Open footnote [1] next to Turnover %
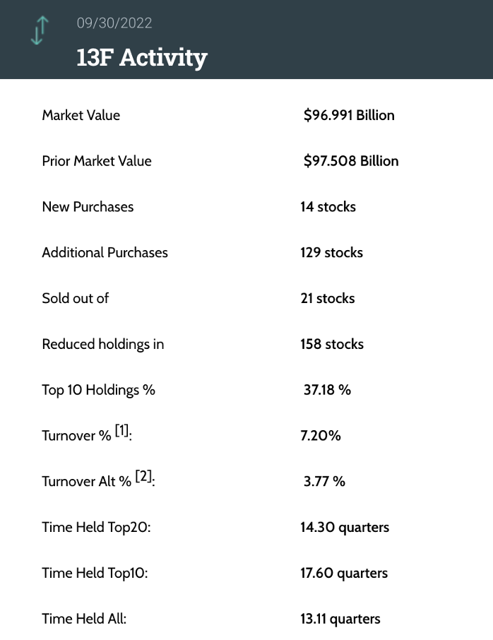This screenshot has height=640, width=493. [121, 432]
